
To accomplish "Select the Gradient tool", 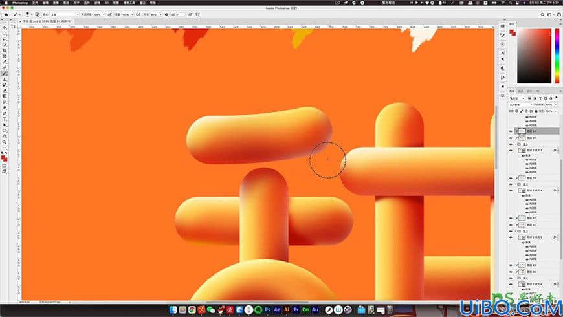I will coord(5,96).
